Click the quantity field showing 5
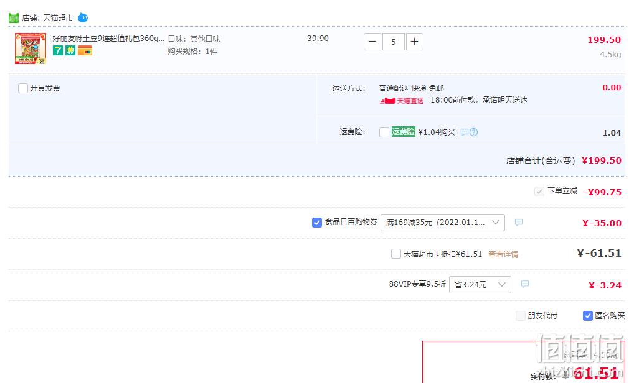 394,42
